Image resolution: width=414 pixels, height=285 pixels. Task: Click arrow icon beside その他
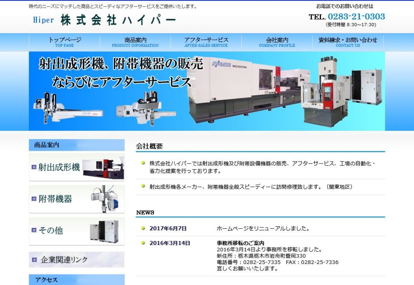34,230
